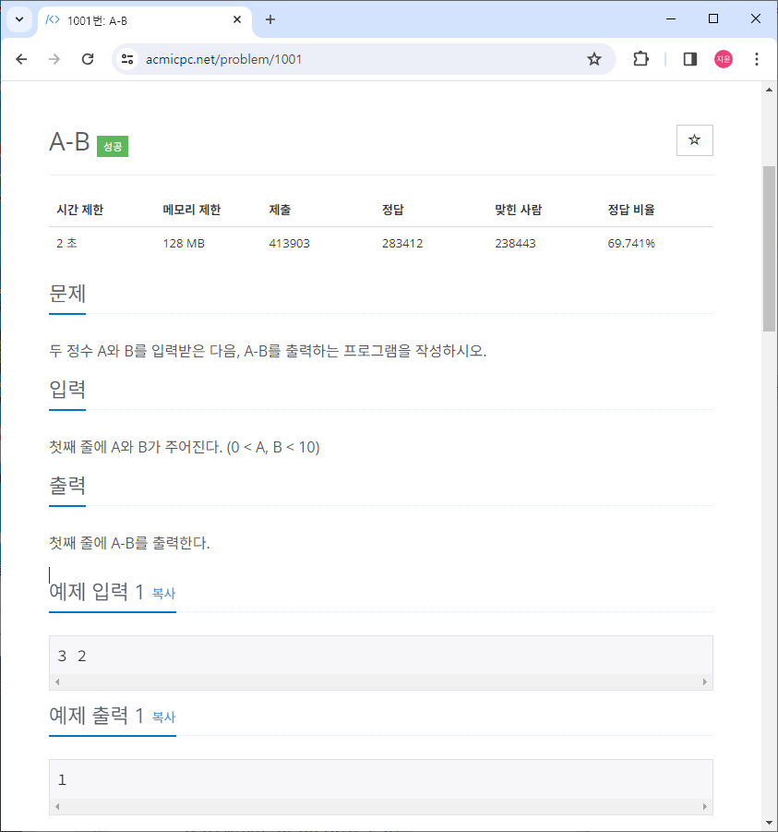Copy the sample input with 복사 button
This screenshot has height=832, width=778.
(x=163, y=594)
